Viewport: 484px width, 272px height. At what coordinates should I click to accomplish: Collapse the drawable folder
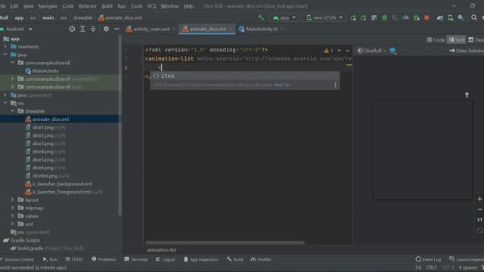12,111
